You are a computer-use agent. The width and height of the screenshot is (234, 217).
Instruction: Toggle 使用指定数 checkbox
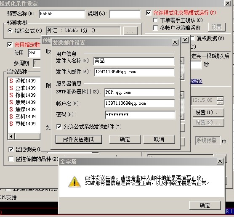tap(10, 45)
